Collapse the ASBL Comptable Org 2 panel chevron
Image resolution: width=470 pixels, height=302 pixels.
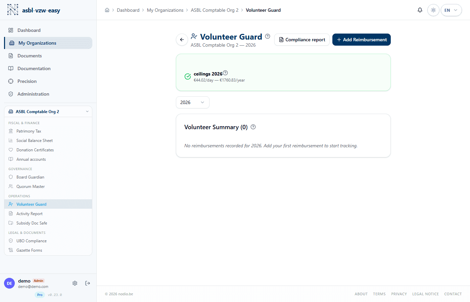(x=87, y=112)
